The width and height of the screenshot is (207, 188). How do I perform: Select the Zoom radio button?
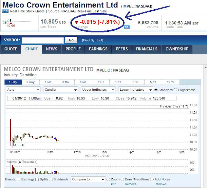108,179
